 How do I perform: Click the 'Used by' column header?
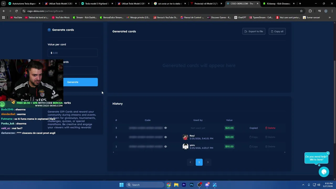[198, 120]
